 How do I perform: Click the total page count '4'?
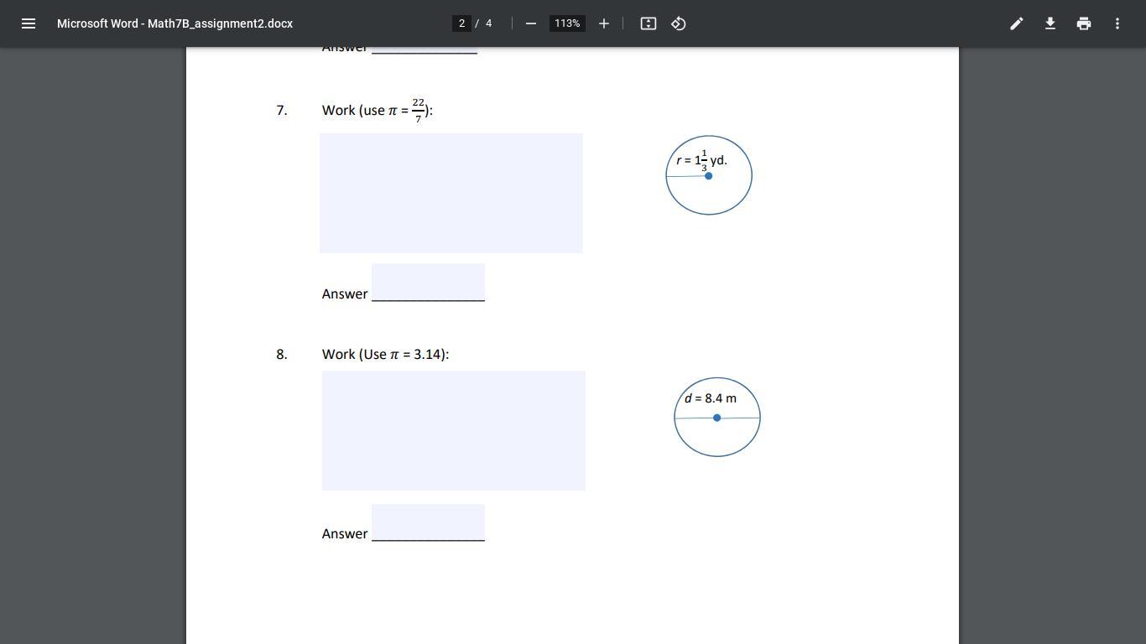click(x=488, y=23)
